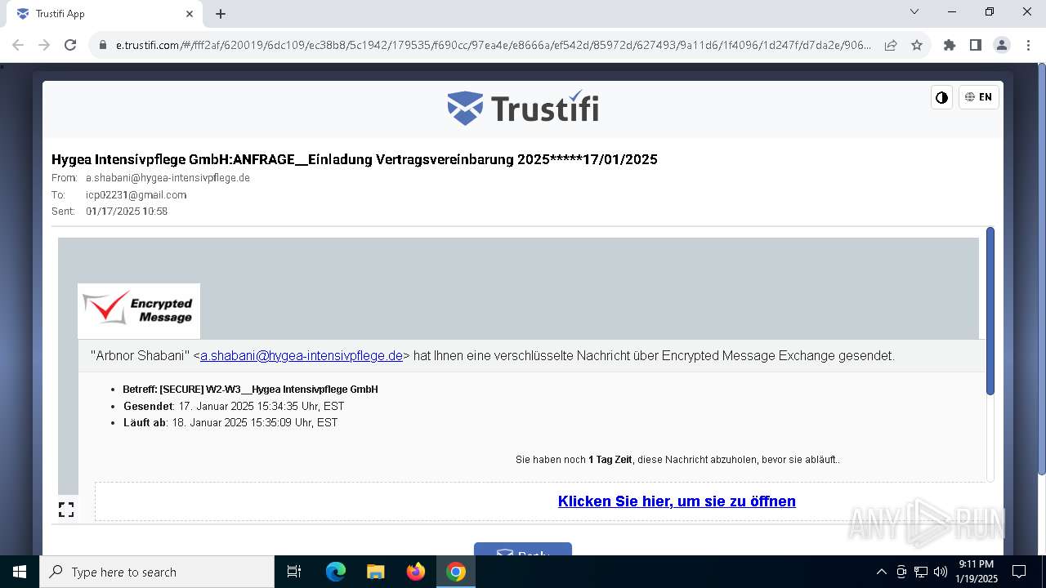1046x588 pixels.
Task: Click sender address a.shabani@hygea-intensivpflege.de in header
Action: point(168,178)
